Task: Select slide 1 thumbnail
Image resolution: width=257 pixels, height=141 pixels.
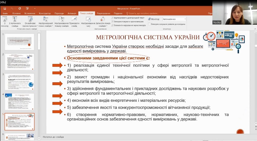Action: tap(20, 42)
